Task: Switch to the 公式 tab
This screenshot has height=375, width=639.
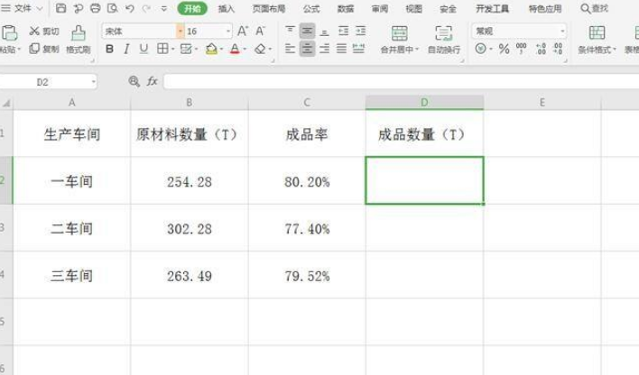Action: pos(311,8)
